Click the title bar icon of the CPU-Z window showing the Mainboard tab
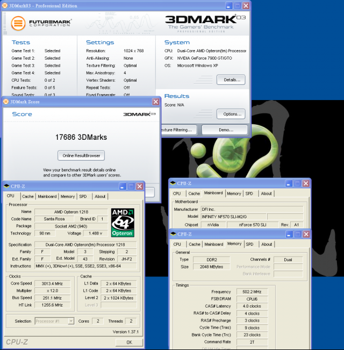 (173, 183)
